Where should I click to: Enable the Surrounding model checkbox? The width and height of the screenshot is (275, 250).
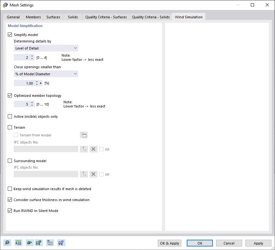click(x=10, y=161)
